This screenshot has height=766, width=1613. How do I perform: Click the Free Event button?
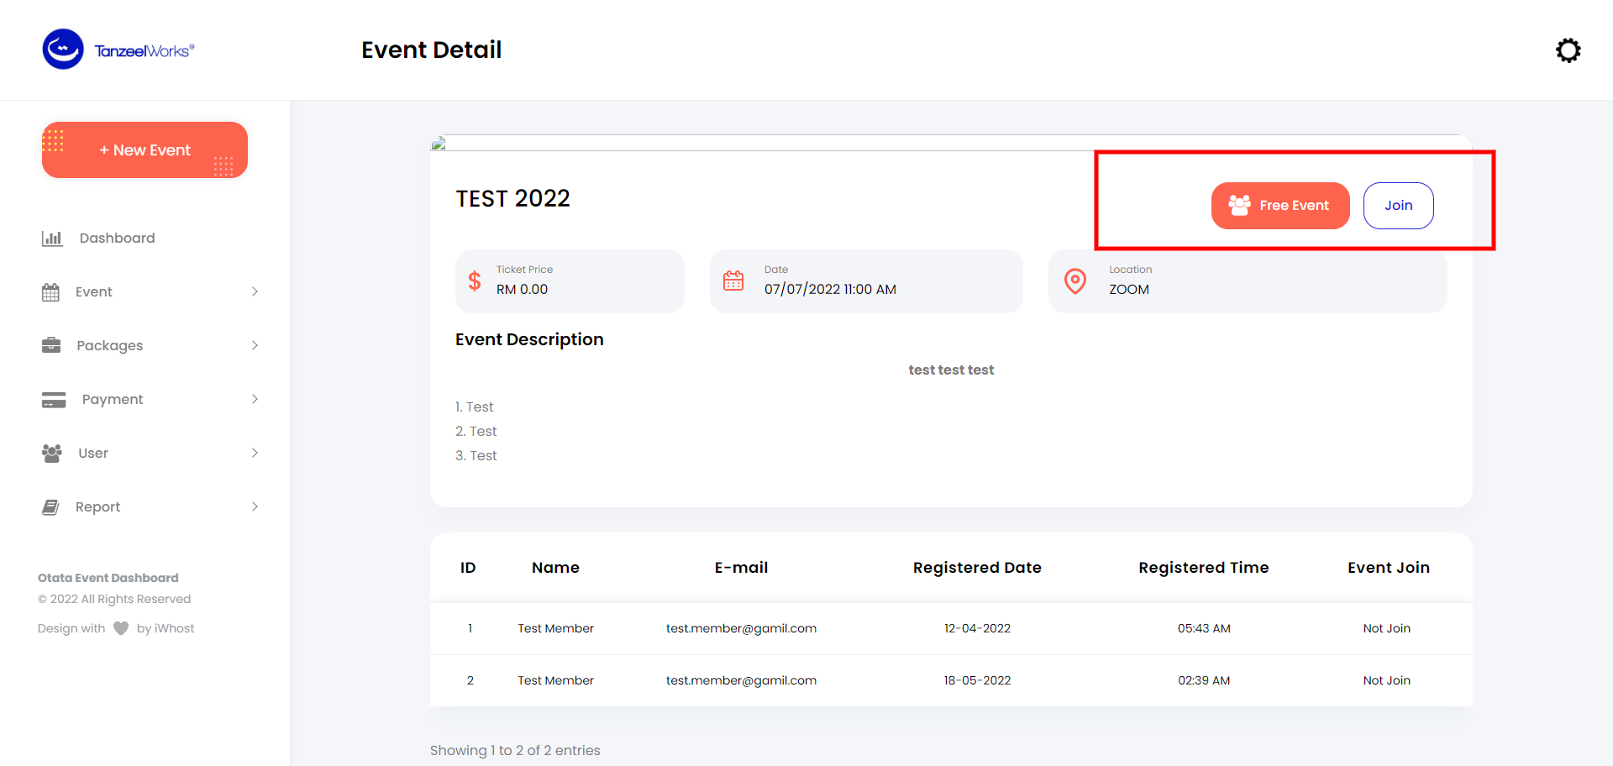tap(1279, 206)
